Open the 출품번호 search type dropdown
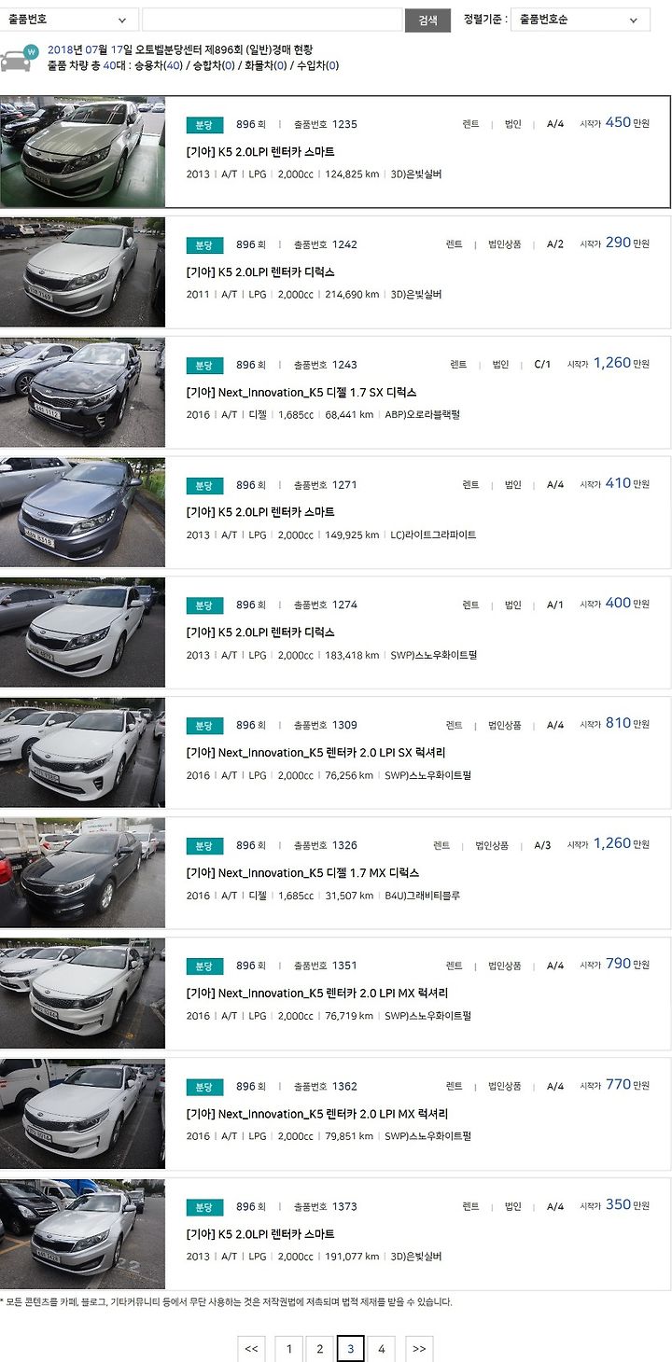 pos(69,20)
